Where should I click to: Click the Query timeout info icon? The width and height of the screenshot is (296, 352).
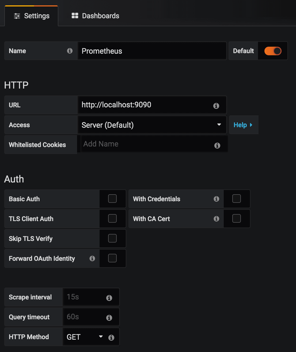point(109,318)
